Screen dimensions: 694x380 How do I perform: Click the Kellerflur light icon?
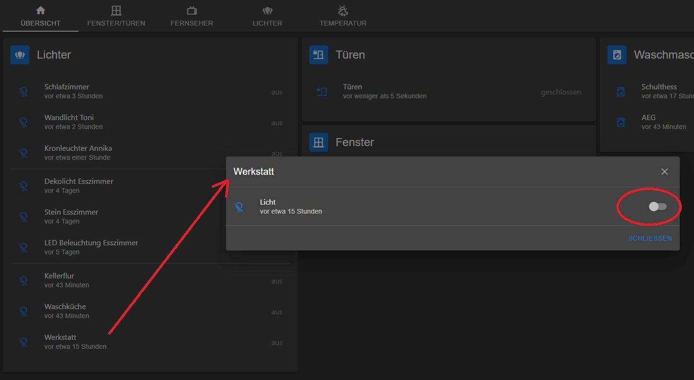pyautogui.click(x=23, y=281)
